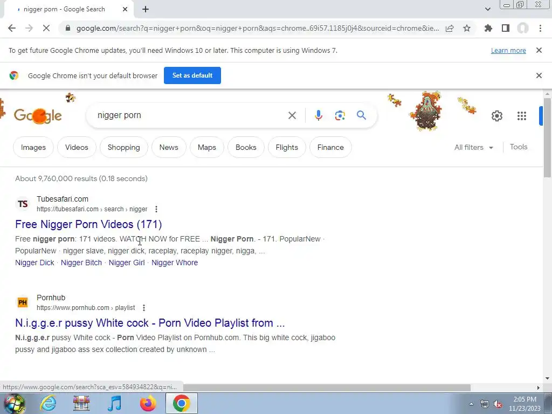
Task: Switch to the Flights filter
Action: point(287,147)
